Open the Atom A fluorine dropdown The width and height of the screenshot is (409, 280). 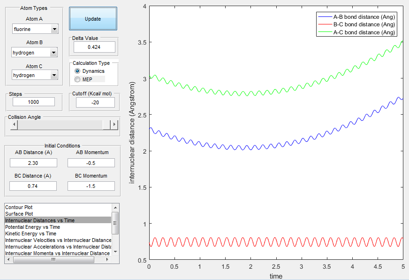[x=35, y=29]
